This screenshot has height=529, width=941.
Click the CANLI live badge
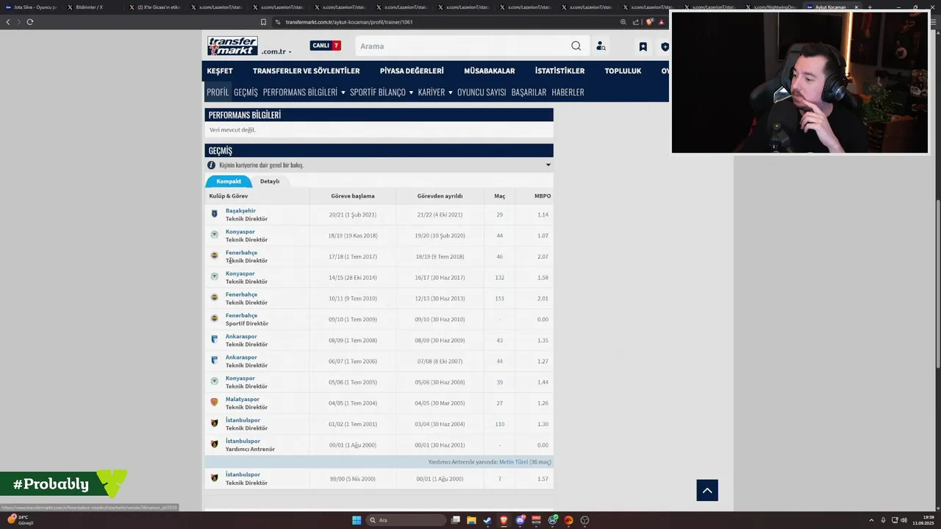pyautogui.click(x=325, y=46)
